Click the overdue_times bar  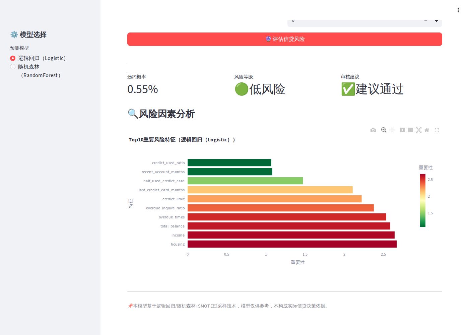(287, 217)
